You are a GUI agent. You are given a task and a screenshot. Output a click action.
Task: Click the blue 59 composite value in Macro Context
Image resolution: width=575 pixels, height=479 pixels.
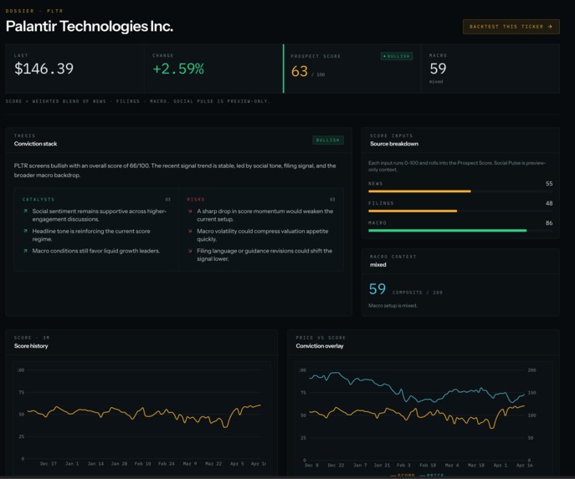tap(377, 289)
